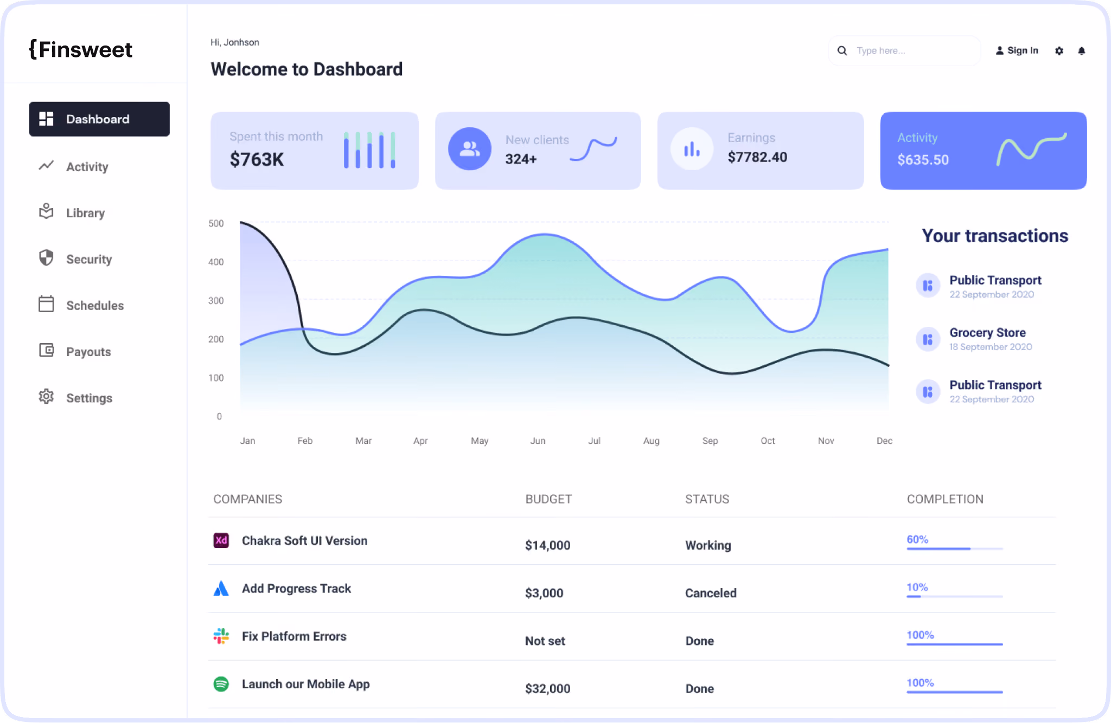
Task: Click the Spotify project icon
Action: click(x=221, y=684)
